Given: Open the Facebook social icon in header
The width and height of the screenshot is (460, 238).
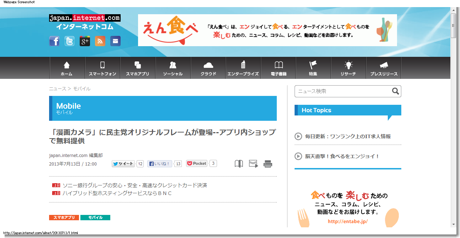Looking at the screenshot, I should point(54,41).
